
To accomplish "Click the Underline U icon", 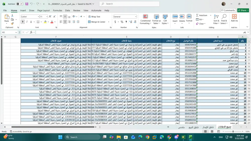I will pyautogui.click(x=31, y=22).
